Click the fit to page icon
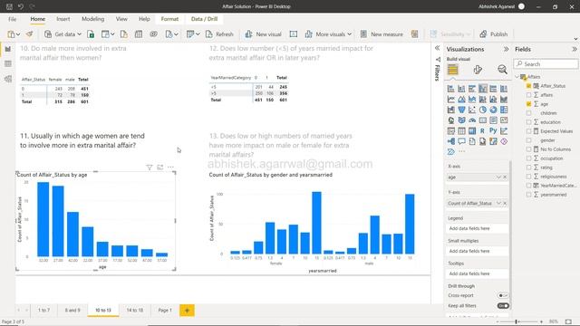 568,321
